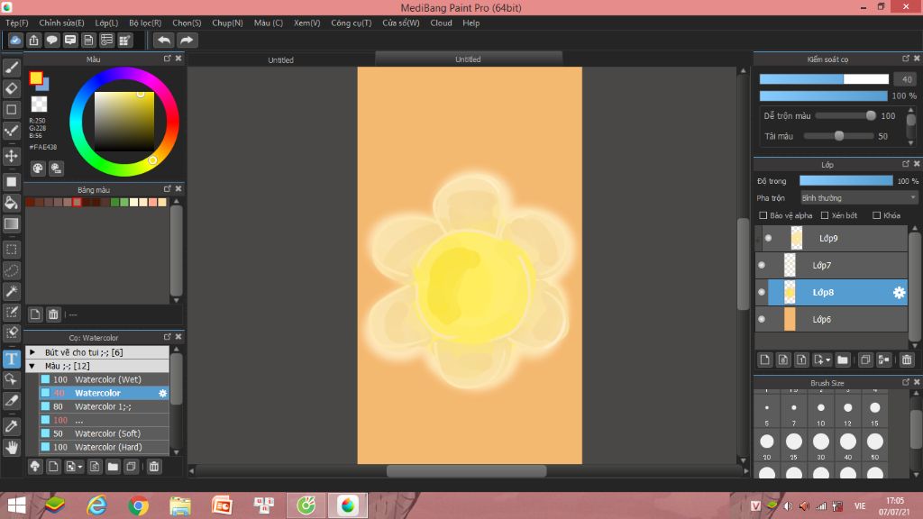Open the Công cụ(T) menu
Screen dimensions: 923x519
point(351,23)
